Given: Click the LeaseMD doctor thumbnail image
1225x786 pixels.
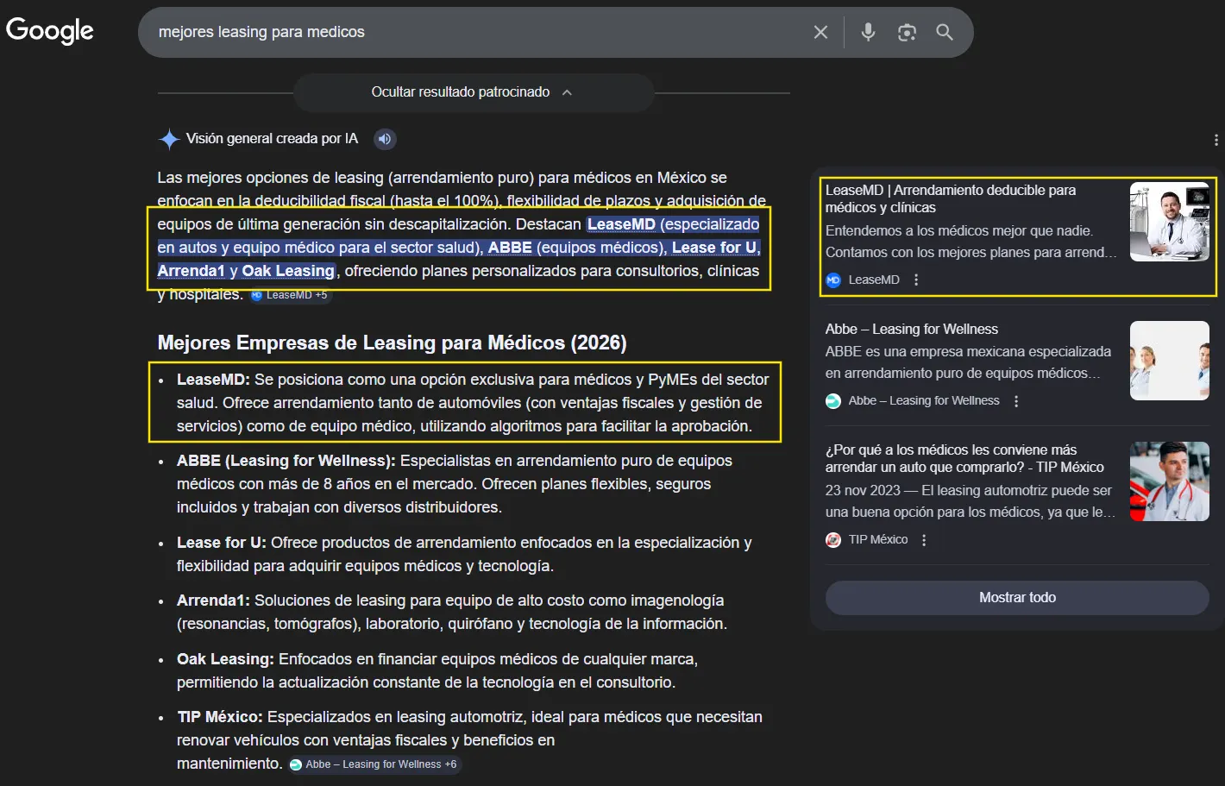Looking at the screenshot, I should [x=1169, y=222].
